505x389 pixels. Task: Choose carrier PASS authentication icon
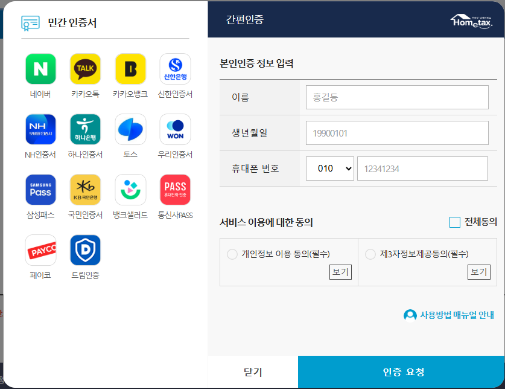point(176,188)
